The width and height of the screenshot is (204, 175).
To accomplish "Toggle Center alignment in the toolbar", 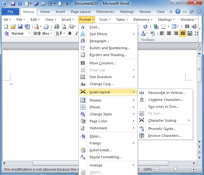I will coord(169,33).
